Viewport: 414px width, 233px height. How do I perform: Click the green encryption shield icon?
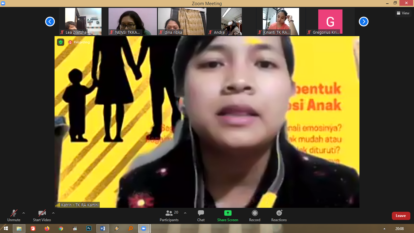click(x=61, y=42)
